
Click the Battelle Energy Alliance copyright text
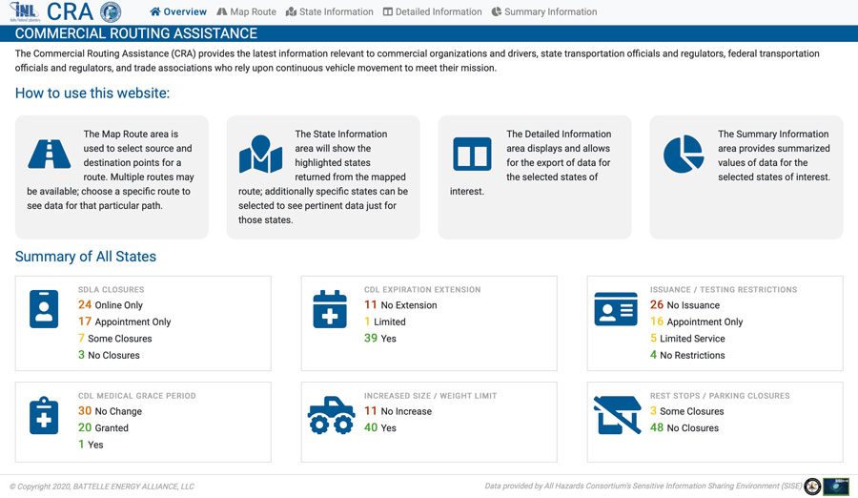pos(102,487)
